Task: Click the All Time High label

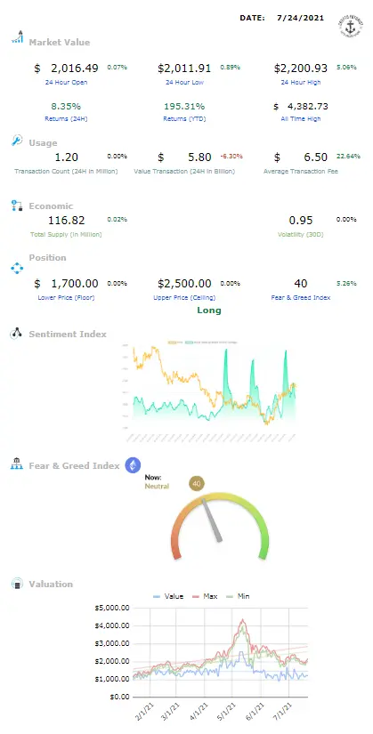Action: (x=301, y=119)
